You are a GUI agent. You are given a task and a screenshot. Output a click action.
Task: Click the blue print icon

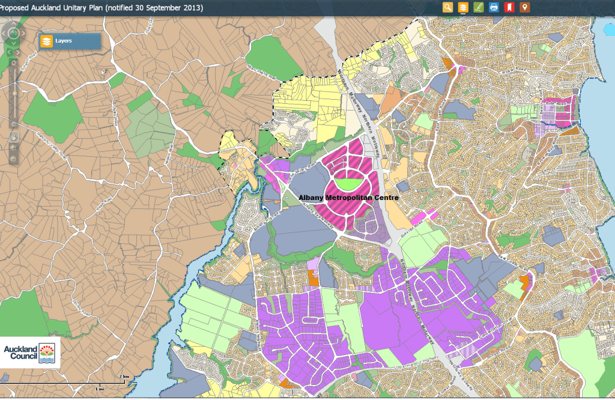(494, 7)
